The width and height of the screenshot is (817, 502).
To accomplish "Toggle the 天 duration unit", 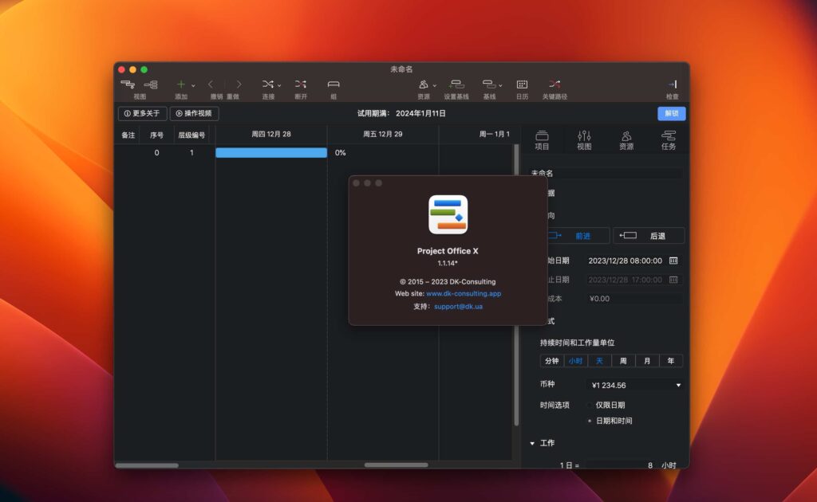I will click(599, 360).
